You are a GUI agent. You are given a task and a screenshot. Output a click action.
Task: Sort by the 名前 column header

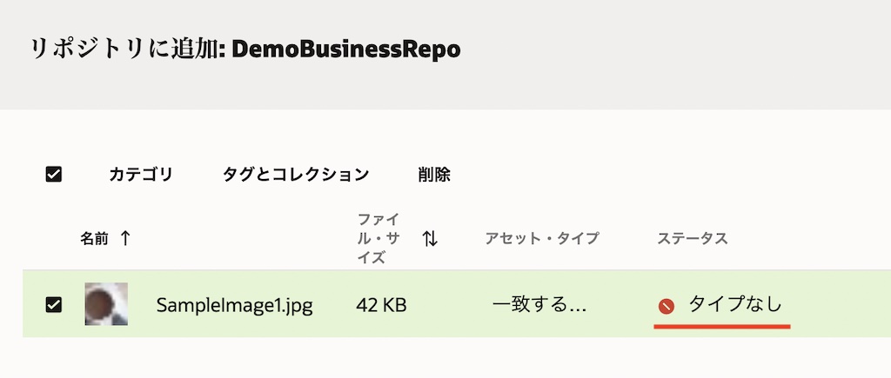coord(94,239)
